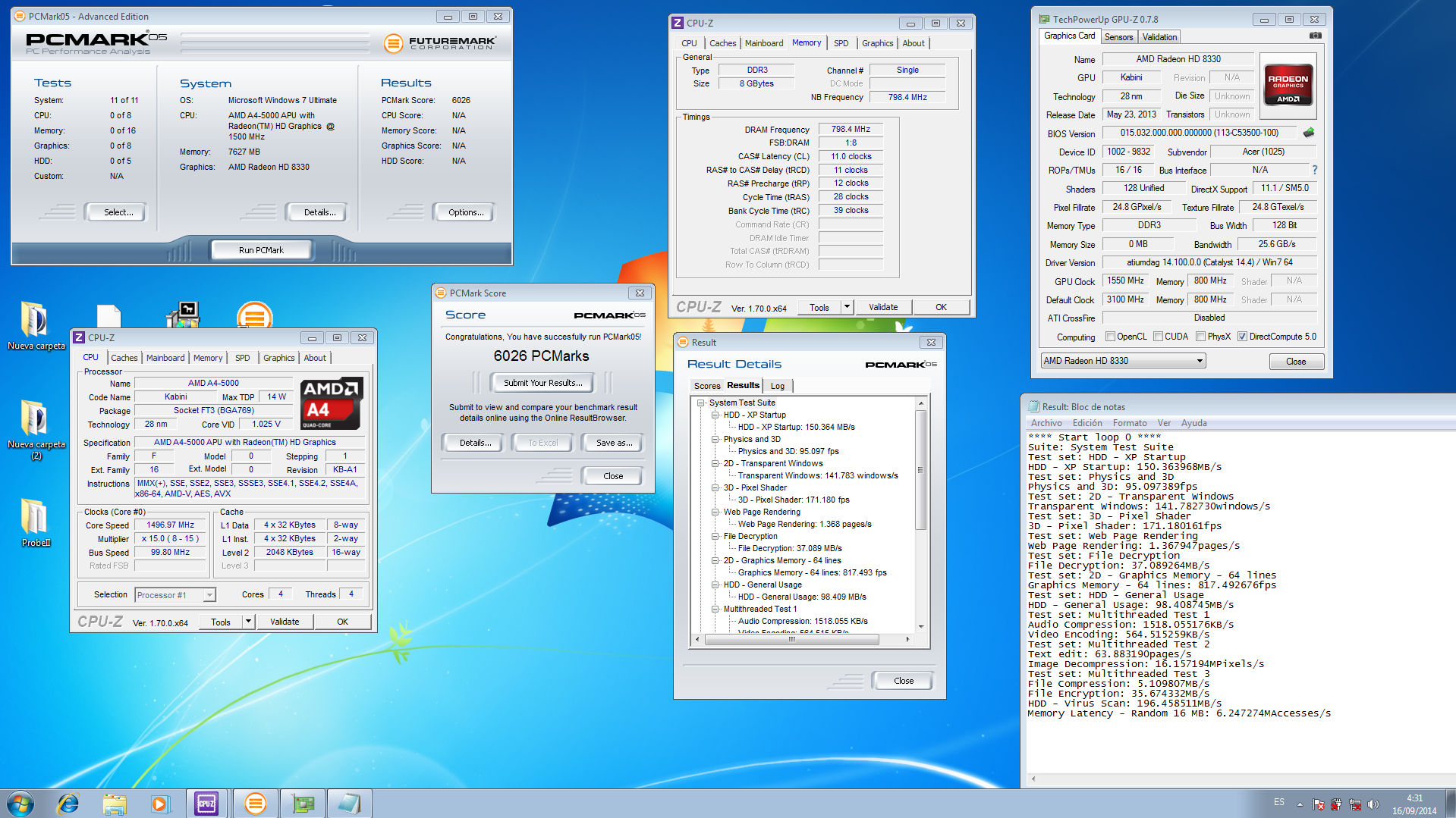Click Options... under Results in PCMark05

click(466, 212)
